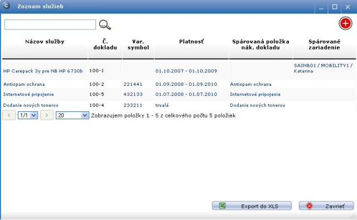Export the list to XLS
The image size is (357, 220).
coord(252,206)
